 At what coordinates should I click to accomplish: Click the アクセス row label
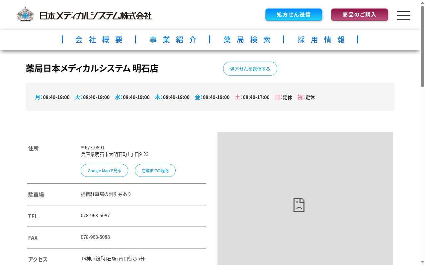tap(38, 259)
